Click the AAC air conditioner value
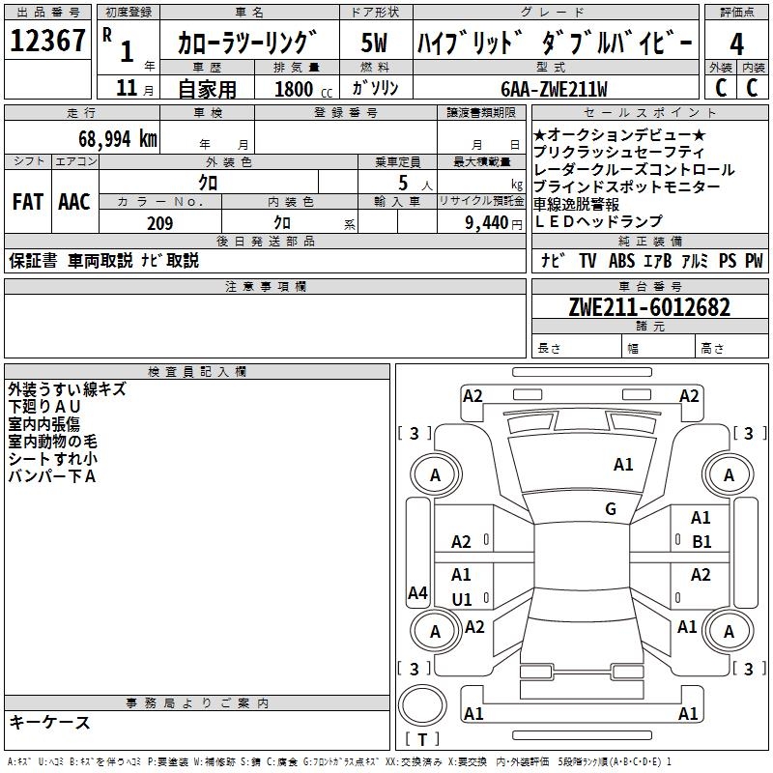 tap(74, 202)
